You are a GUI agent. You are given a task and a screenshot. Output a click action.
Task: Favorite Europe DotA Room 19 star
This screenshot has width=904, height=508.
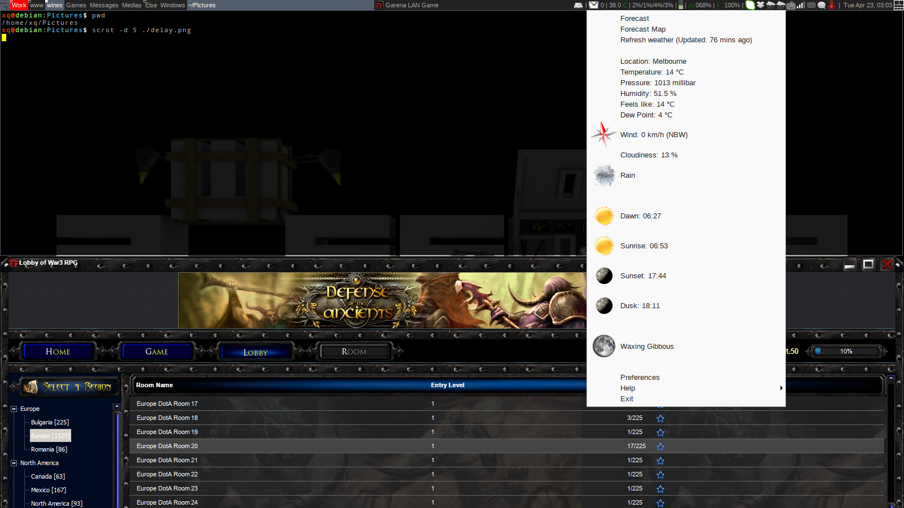pyautogui.click(x=660, y=432)
